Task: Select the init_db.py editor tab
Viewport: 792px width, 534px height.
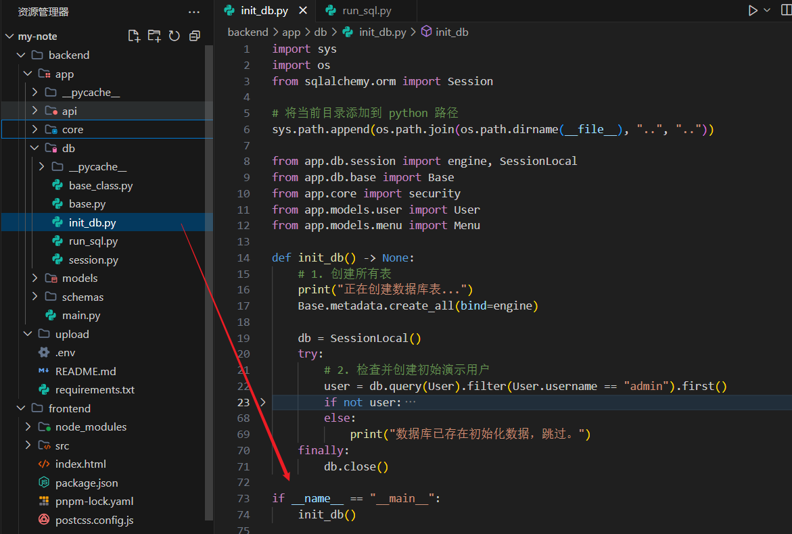Action: [x=264, y=11]
